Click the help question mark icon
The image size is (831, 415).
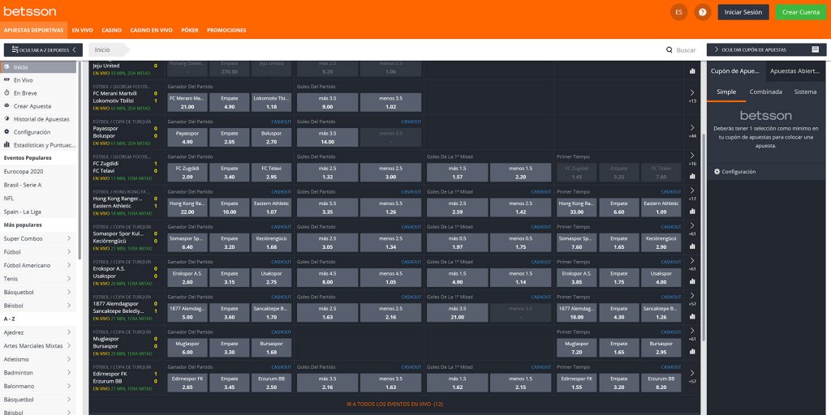click(x=702, y=12)
